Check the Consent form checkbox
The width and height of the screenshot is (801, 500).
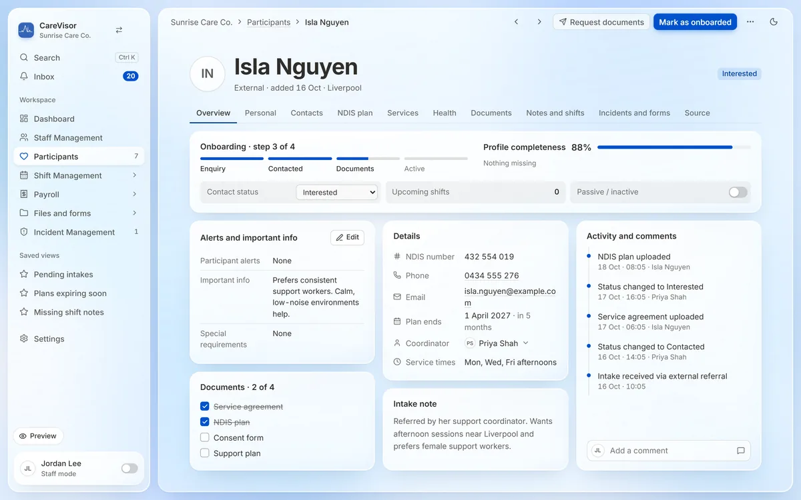[205, 437]
